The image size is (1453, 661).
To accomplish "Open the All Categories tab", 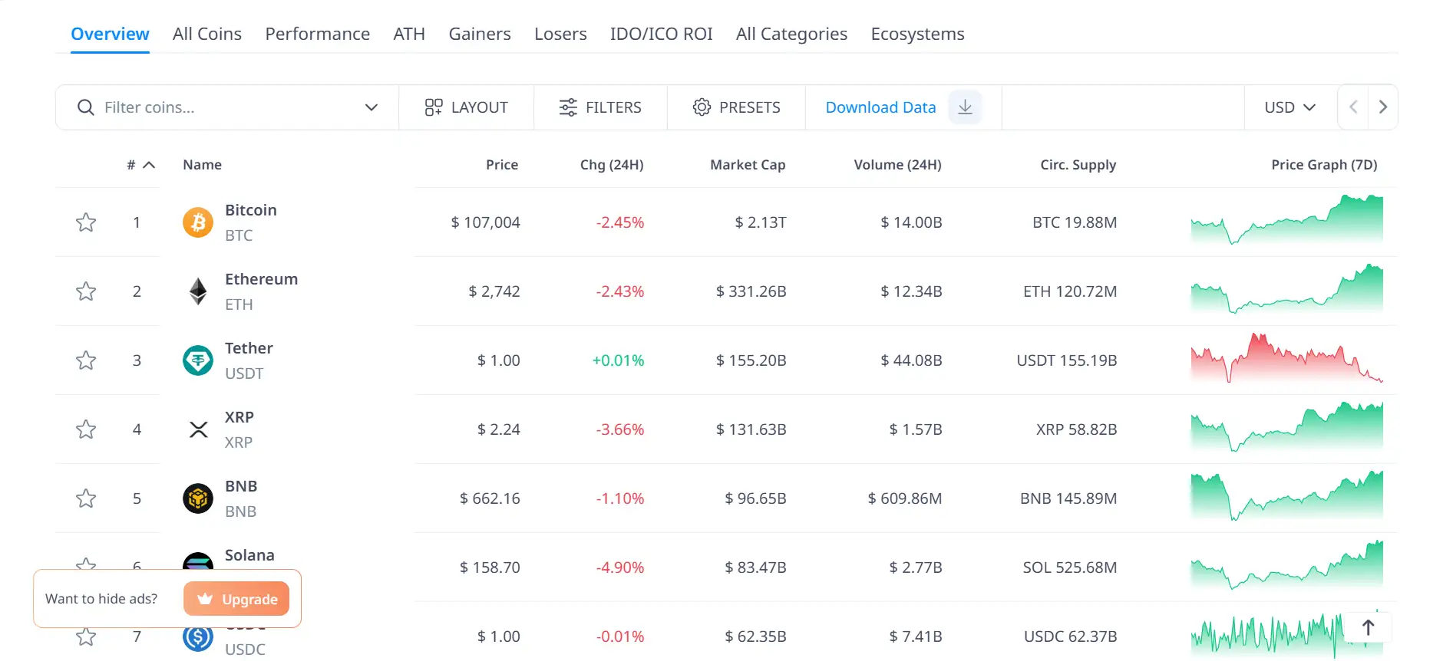I will click(x=791, y=34).
